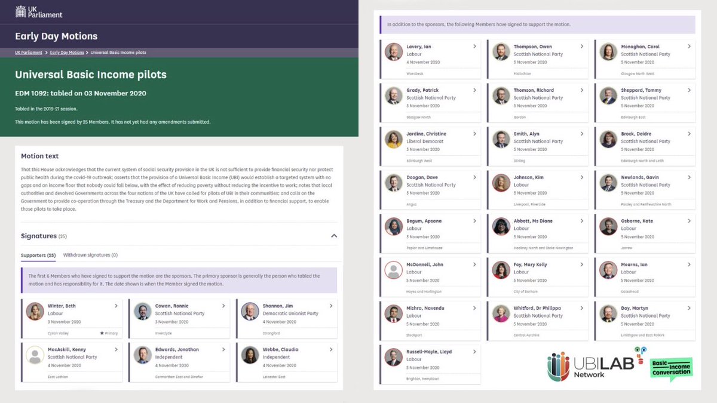Open the Doogan, Dave member name
This screenshot has height=403, width=717.
[422, 177]
